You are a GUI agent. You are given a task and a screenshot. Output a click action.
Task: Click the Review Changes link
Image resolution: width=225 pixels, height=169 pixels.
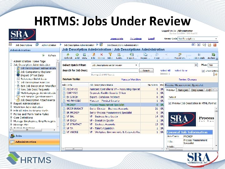click(188, 79)
